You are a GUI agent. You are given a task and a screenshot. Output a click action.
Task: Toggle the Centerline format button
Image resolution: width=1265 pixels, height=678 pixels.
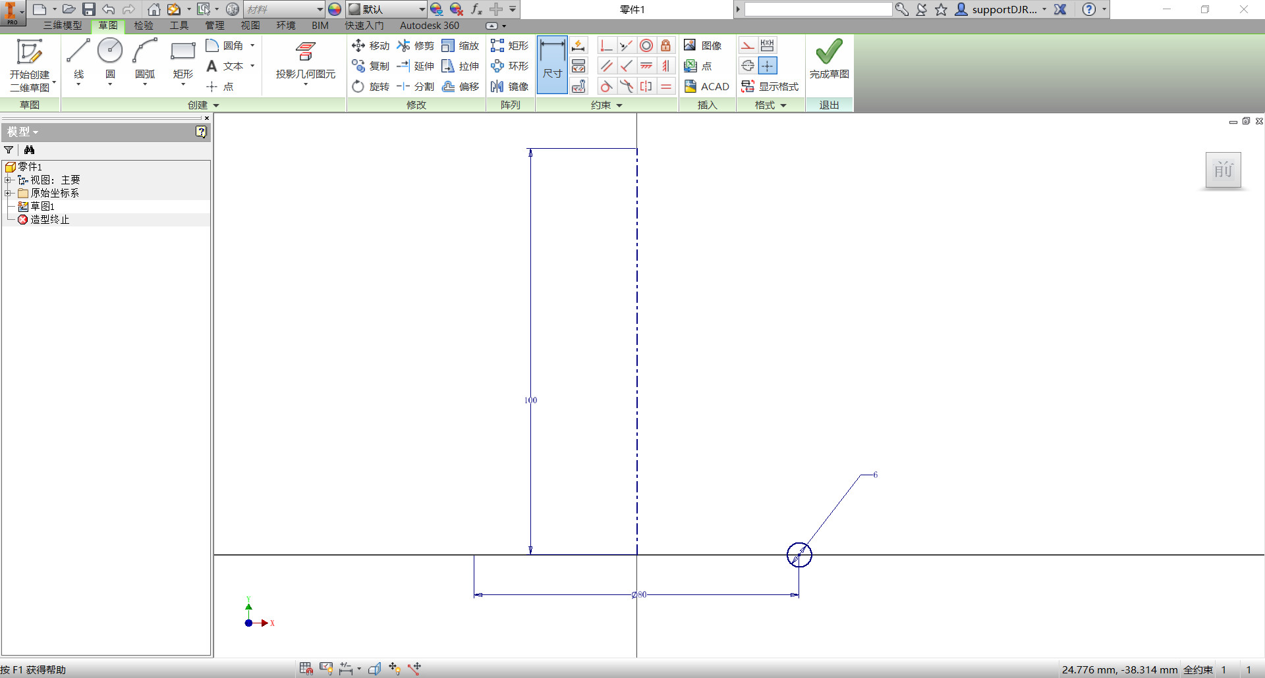coord(747,66)
